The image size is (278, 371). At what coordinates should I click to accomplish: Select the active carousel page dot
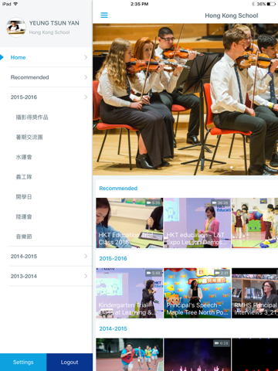pyautogui.click(x=232, y=168)
